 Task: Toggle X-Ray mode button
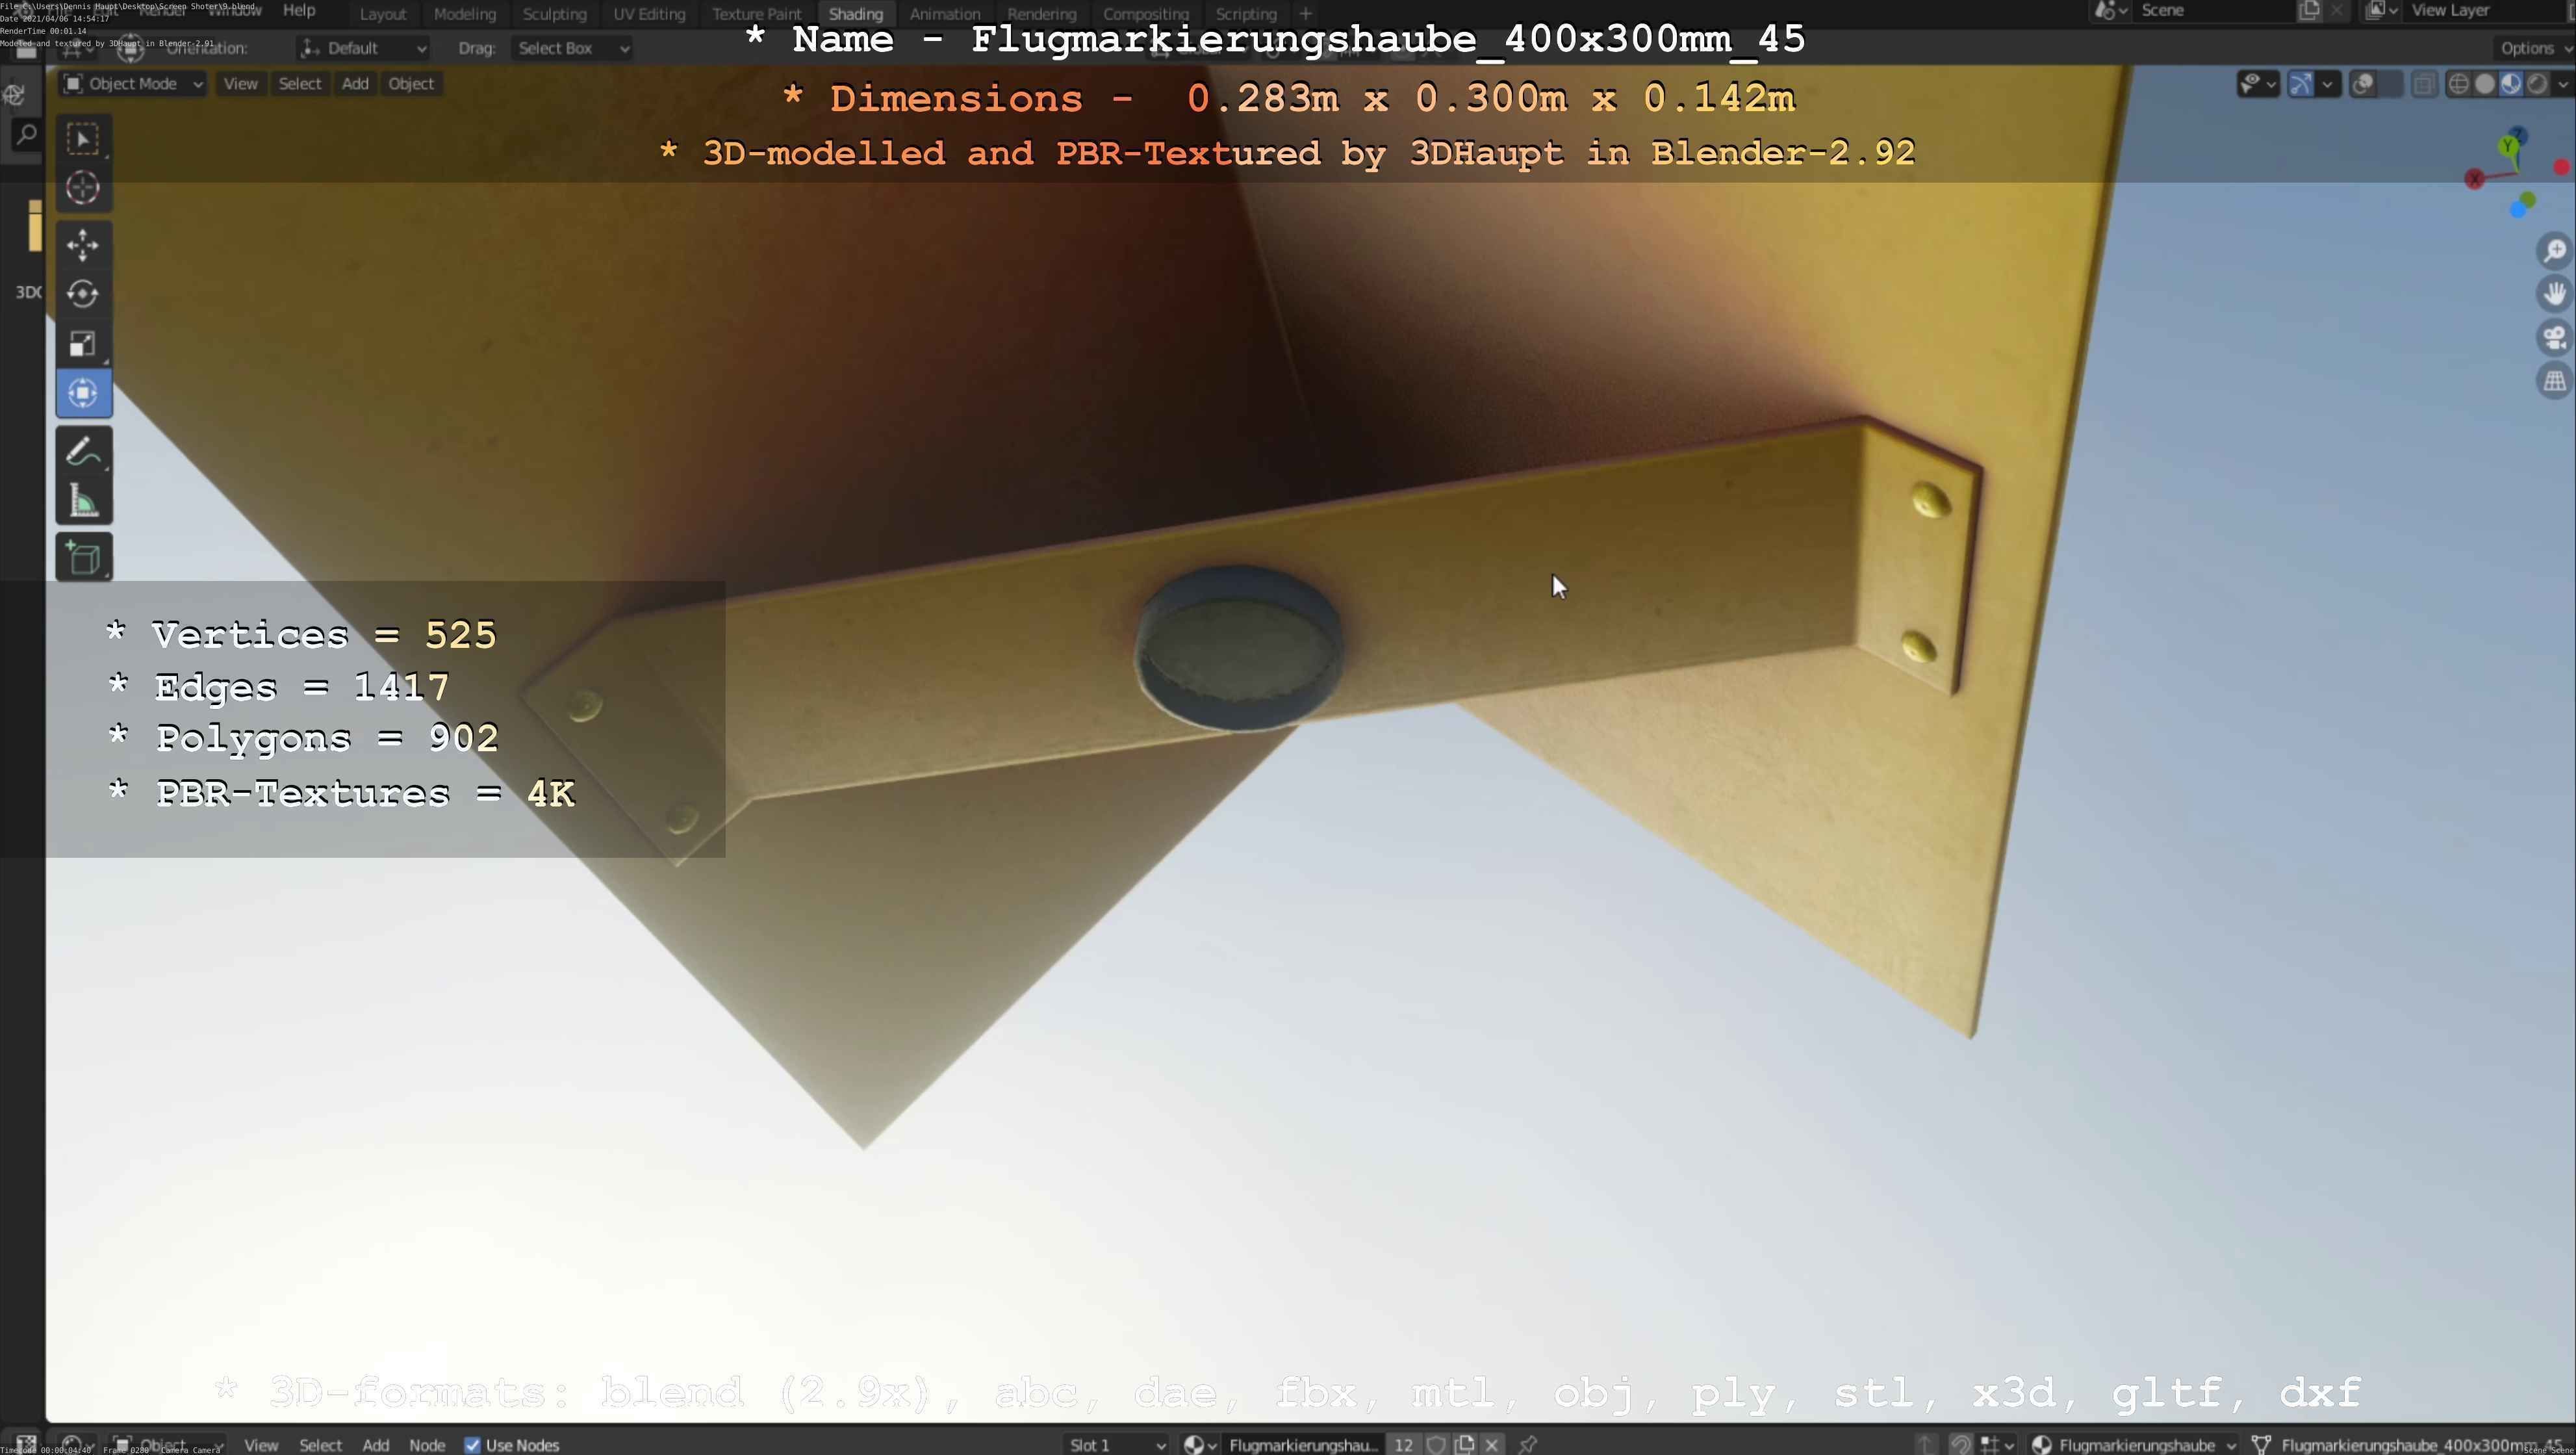coord(2424,84)
